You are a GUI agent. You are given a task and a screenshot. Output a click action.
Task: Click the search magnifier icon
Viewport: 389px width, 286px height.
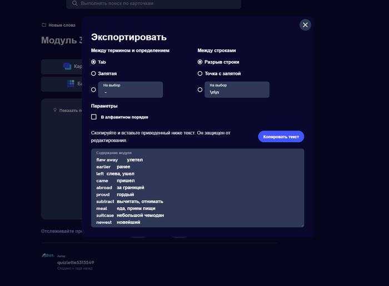[x=74, y=3]
